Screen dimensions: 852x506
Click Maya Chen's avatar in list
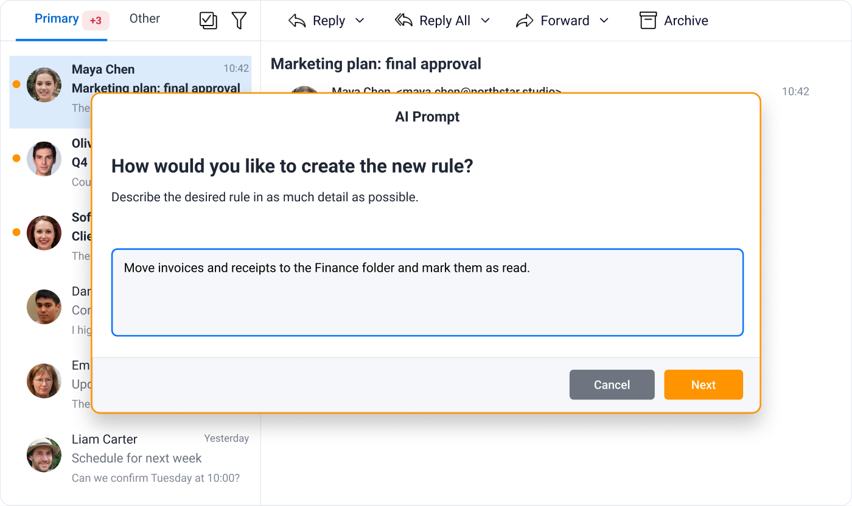click(x=44, y=85)
